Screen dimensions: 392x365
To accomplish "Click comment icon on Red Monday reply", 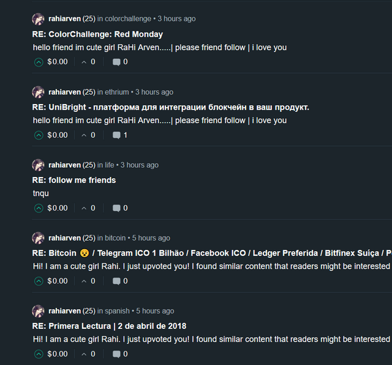I will (116, 62).
